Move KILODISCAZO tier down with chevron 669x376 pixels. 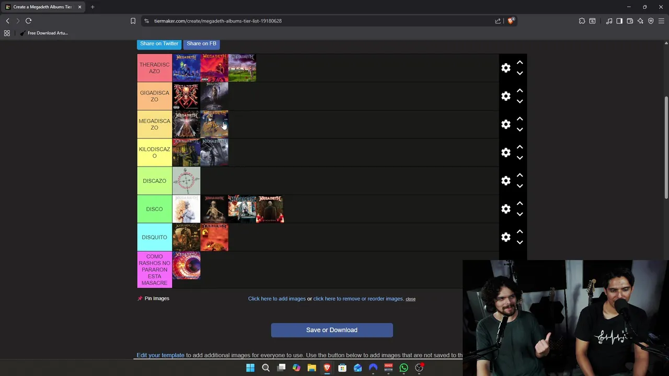[x=520, y=158]
